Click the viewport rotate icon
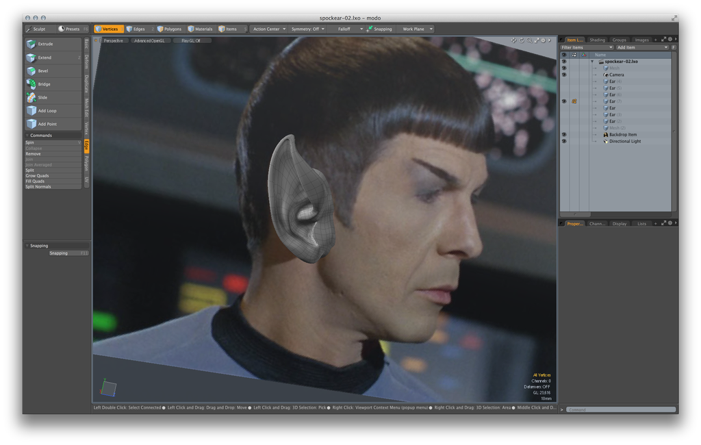 [x=521, y=40]
